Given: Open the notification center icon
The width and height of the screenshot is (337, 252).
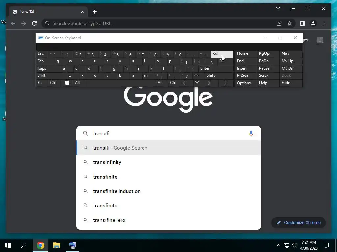Looking at the screenshot, I should [x=326, y=245].
